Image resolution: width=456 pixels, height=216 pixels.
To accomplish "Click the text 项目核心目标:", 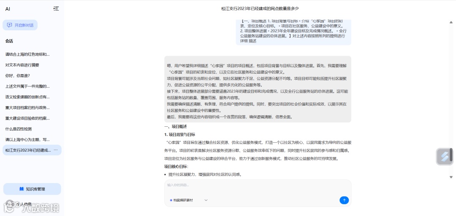I will 176,166.
